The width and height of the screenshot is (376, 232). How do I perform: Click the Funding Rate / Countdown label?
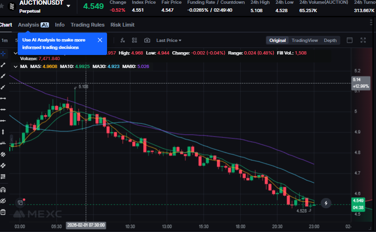coord(216,2)
